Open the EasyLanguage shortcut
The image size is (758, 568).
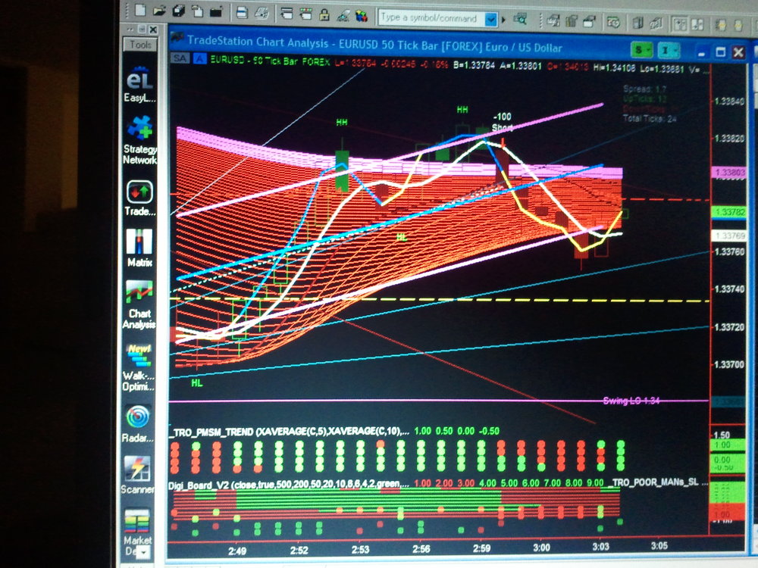click(x=139, y=85)
